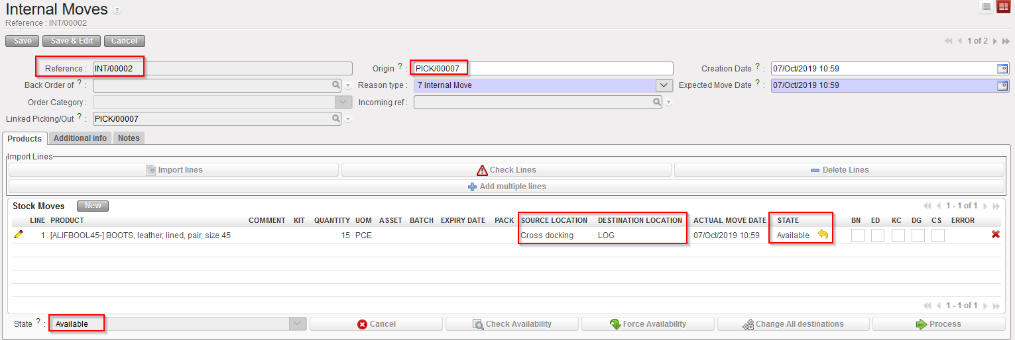This screenshot has width=1015, height=340.
Task: Go to previous record beside '1 of 2'
Action: coord(960,41)
